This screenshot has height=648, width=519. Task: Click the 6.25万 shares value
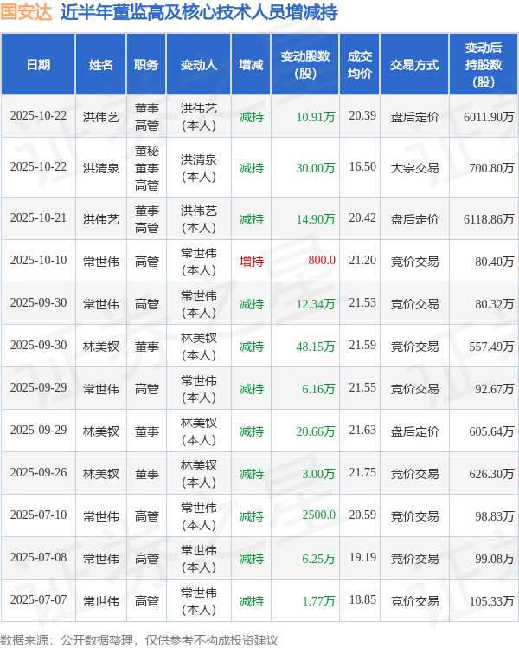318,559
